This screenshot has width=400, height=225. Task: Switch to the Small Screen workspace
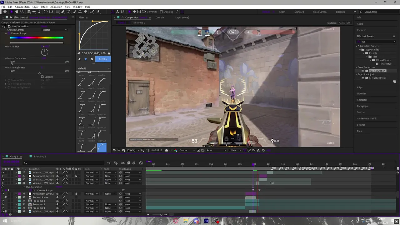(320, 12)
